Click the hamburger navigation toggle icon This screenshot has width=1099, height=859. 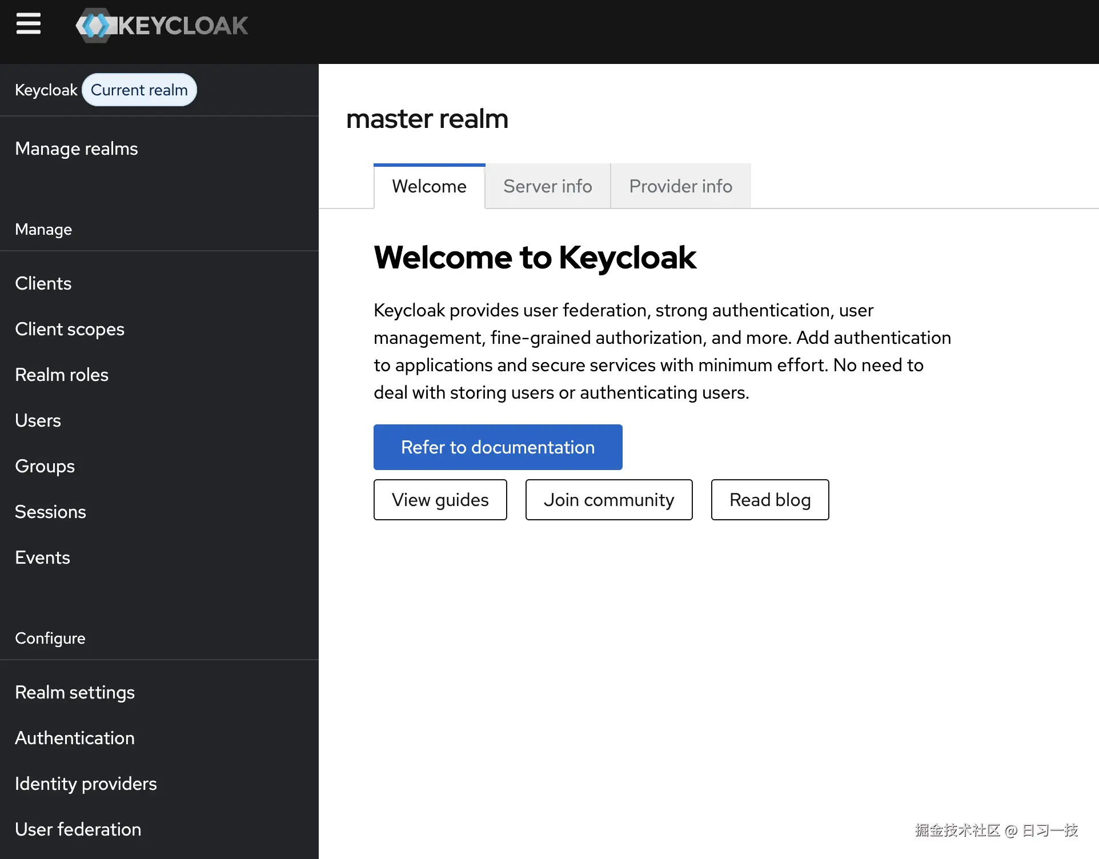[29, 25]
